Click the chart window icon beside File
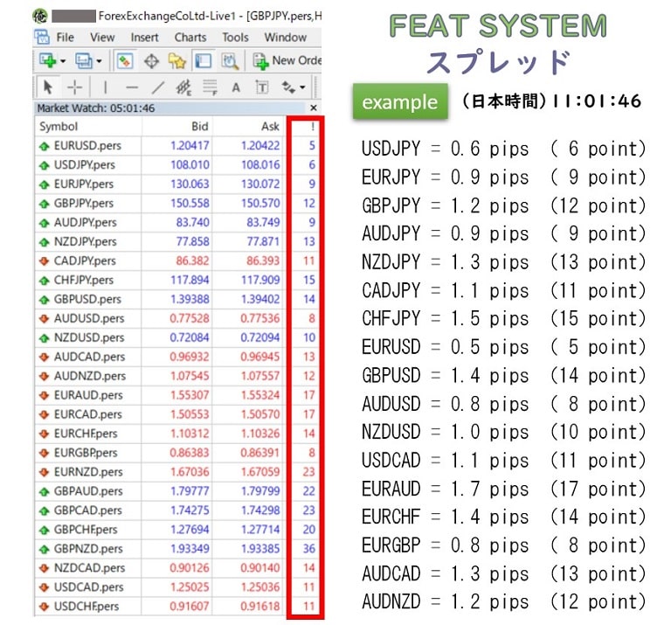The image size is (671, 625). (x=42, y=38)
